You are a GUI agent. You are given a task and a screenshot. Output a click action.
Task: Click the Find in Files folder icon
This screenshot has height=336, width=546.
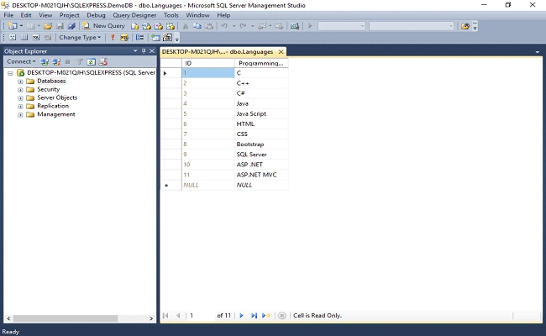(465, 26)
